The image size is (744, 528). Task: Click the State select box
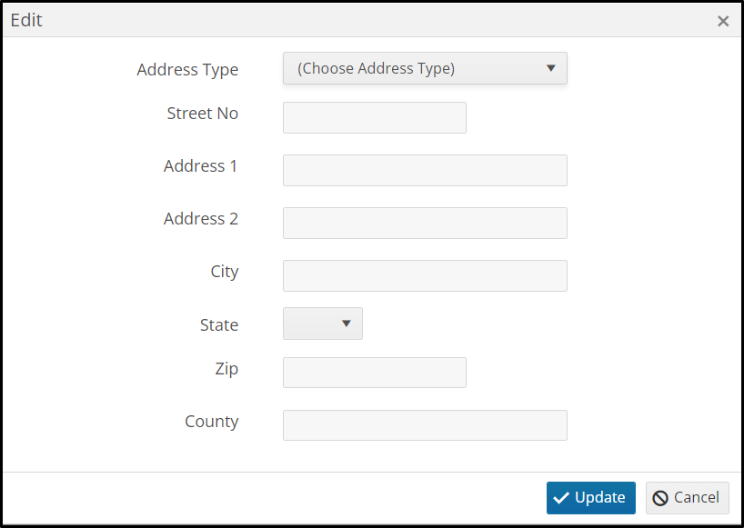click(323, 324)
